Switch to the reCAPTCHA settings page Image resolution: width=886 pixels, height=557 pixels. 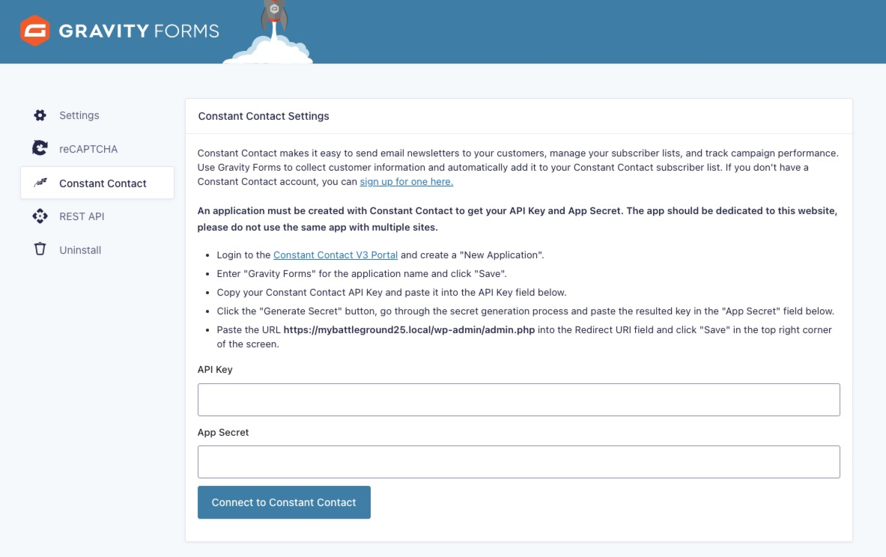pyautogui.click(x=88, y=148)
